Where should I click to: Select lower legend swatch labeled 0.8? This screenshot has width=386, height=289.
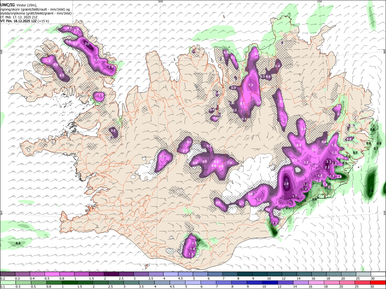coord(54,282)
